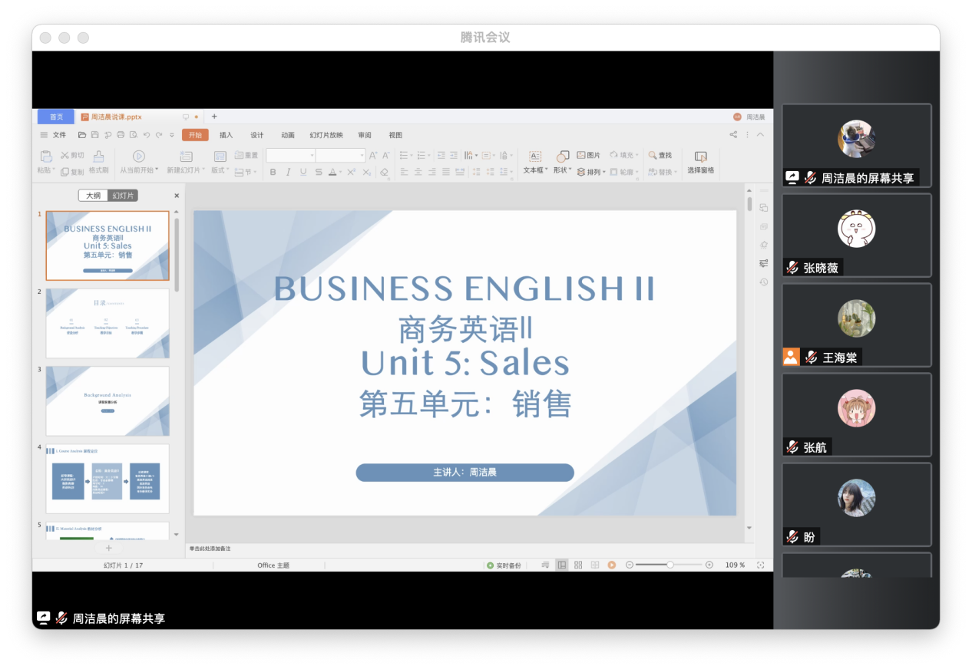Open the 图片 picture insert tool
This screenshot has height=669, width=972.
click(x=589, y=155)
